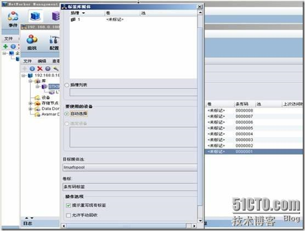
Task: Click the enterprise servers icon in top toolbar
Action: pos(36,16)
